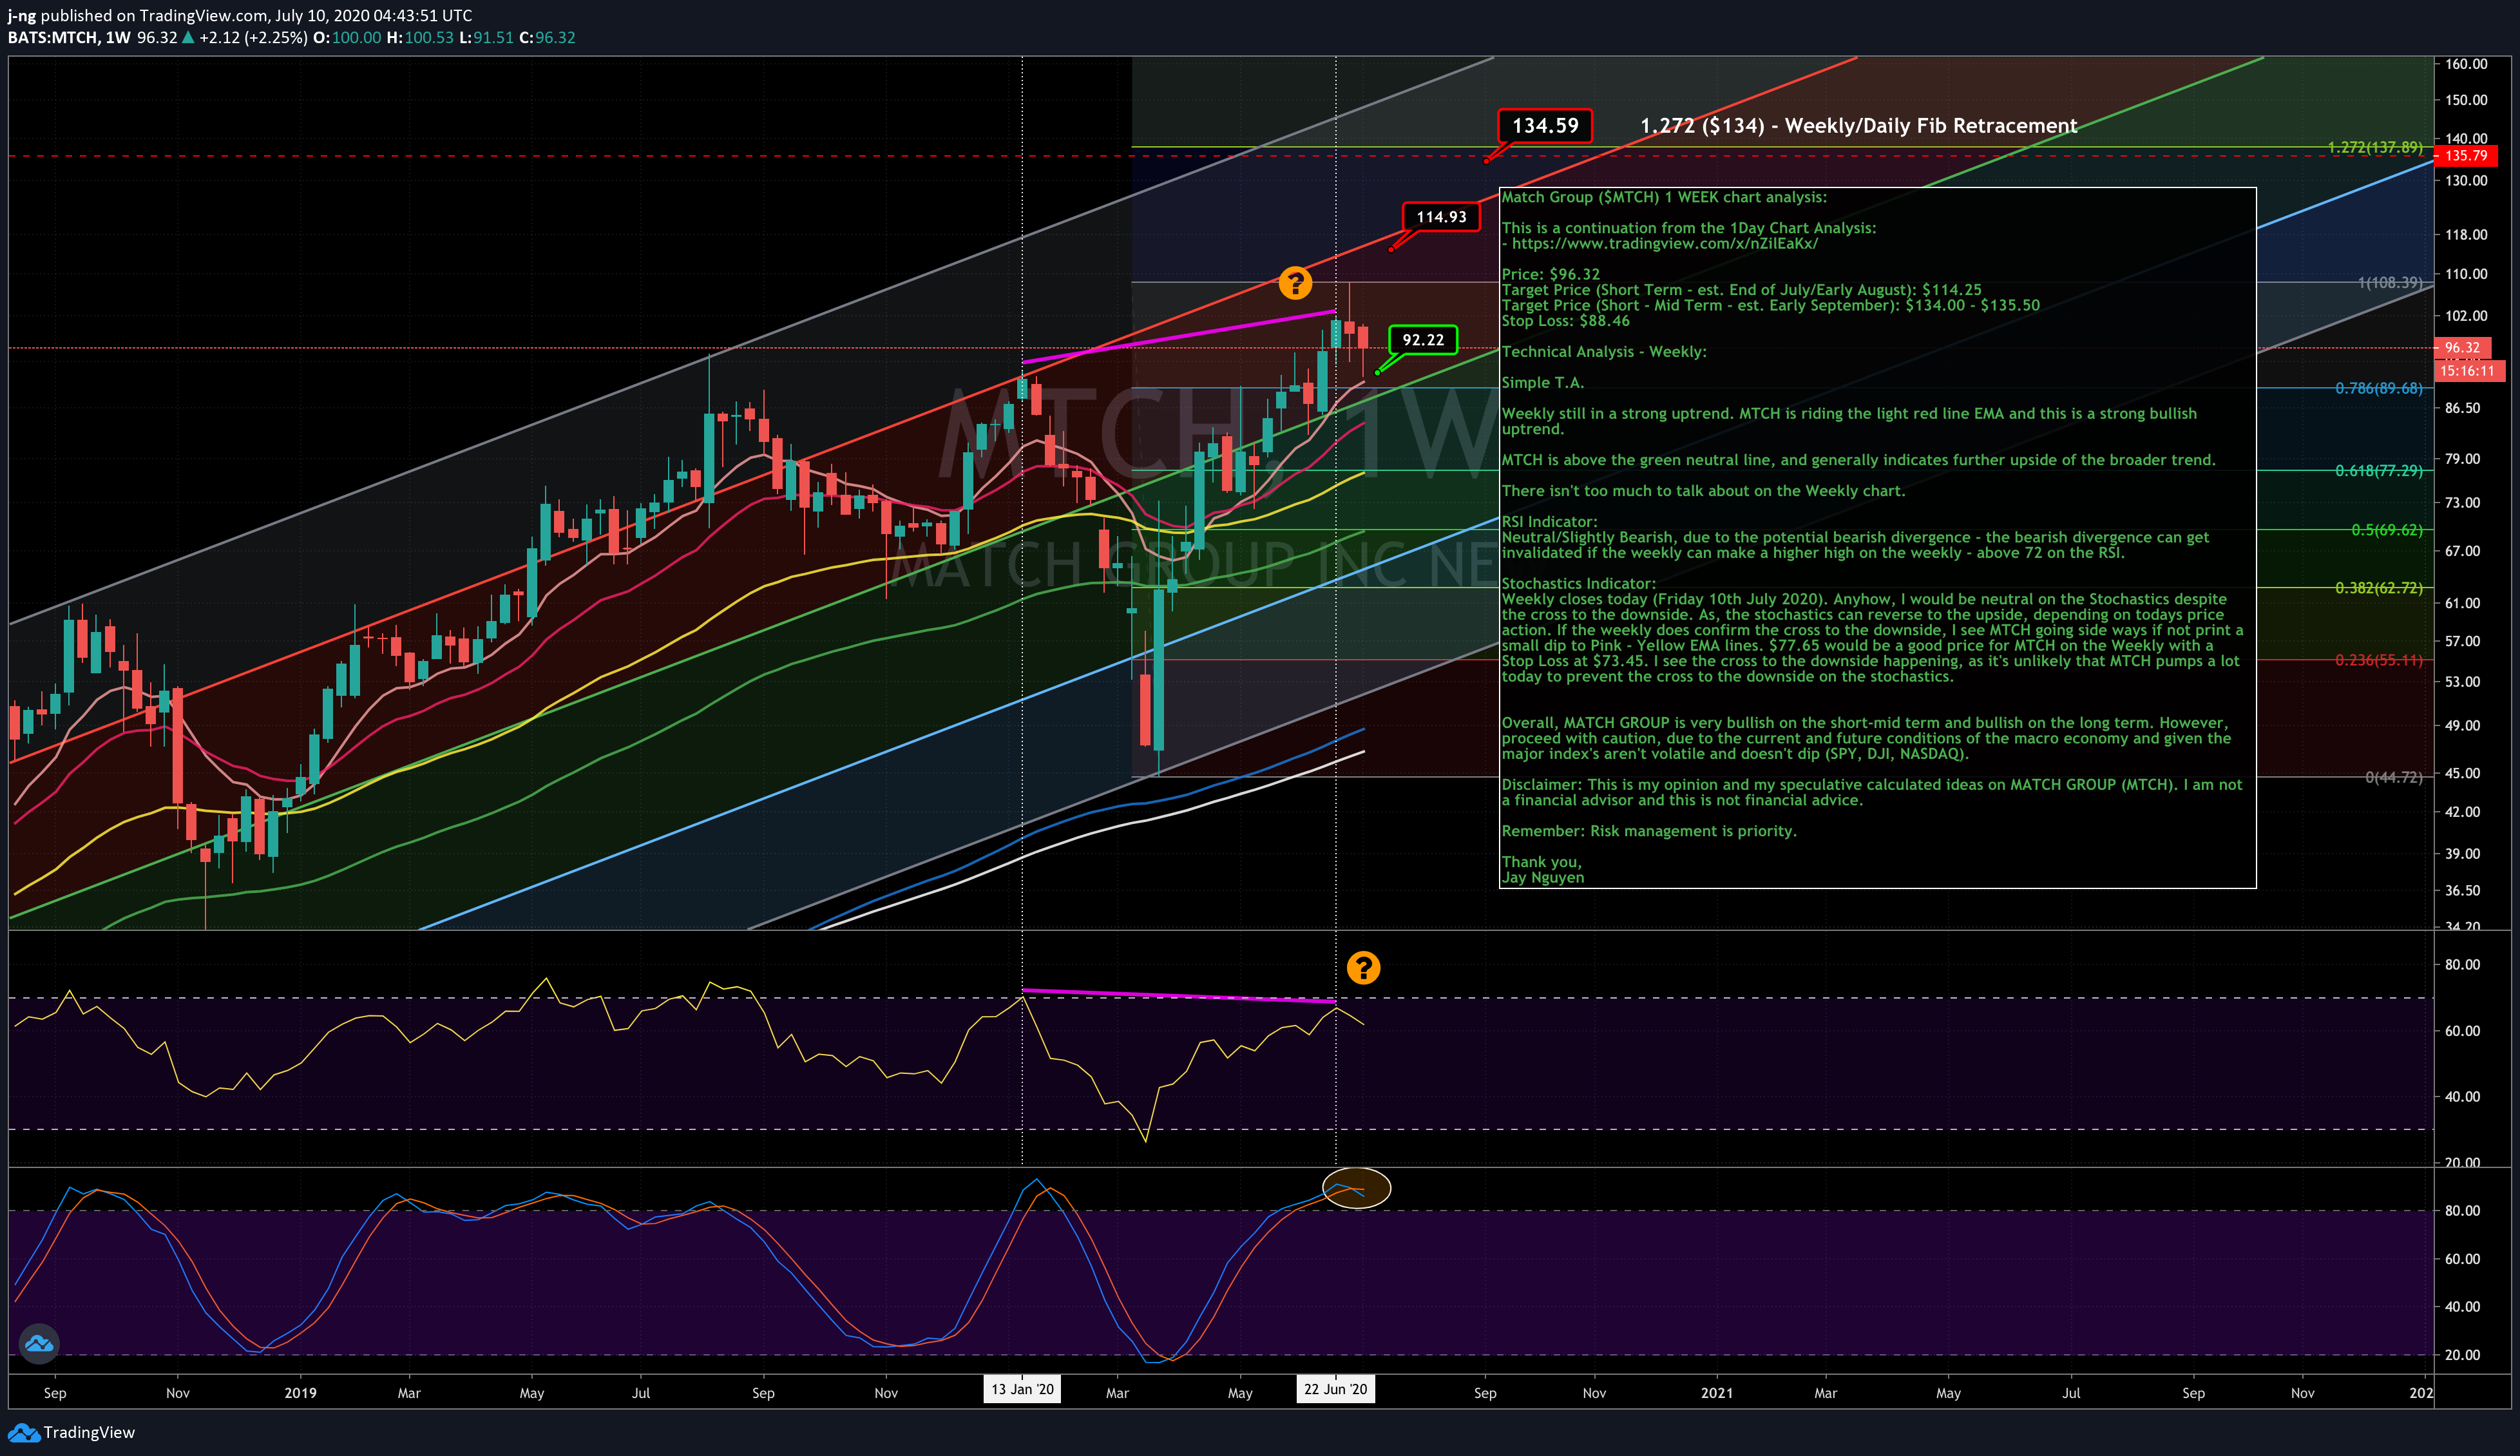Click the 1(108.39) Fib level label
The height and width of the screenshot is (1456, 2520).
pos(2390,283)
